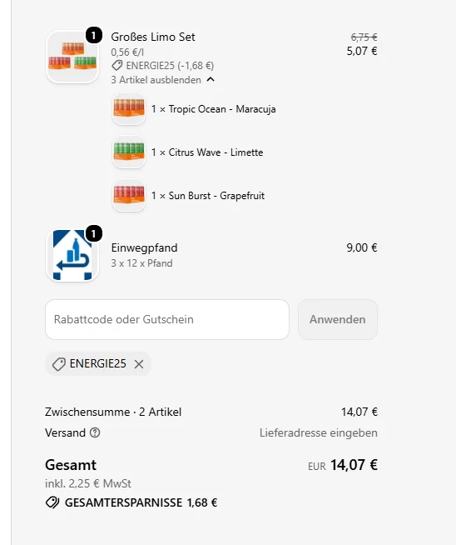Click the Einwegpfand recycling icon image
Screen dimensions: 456x545
click(72, 255)
